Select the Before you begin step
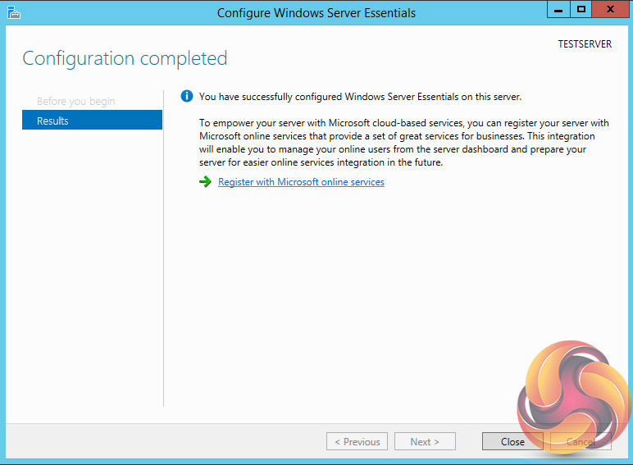Viewport: 633px width, 465px height. tap(76, 101)
